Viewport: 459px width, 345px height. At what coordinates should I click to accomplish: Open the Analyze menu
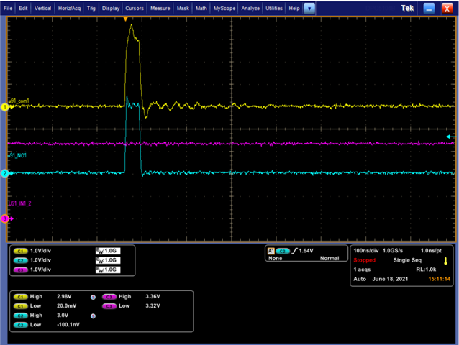(250, 8)
